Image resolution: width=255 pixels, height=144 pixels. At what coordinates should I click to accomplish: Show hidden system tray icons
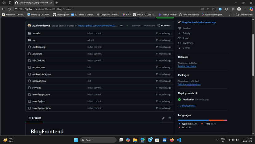point(217,140)
